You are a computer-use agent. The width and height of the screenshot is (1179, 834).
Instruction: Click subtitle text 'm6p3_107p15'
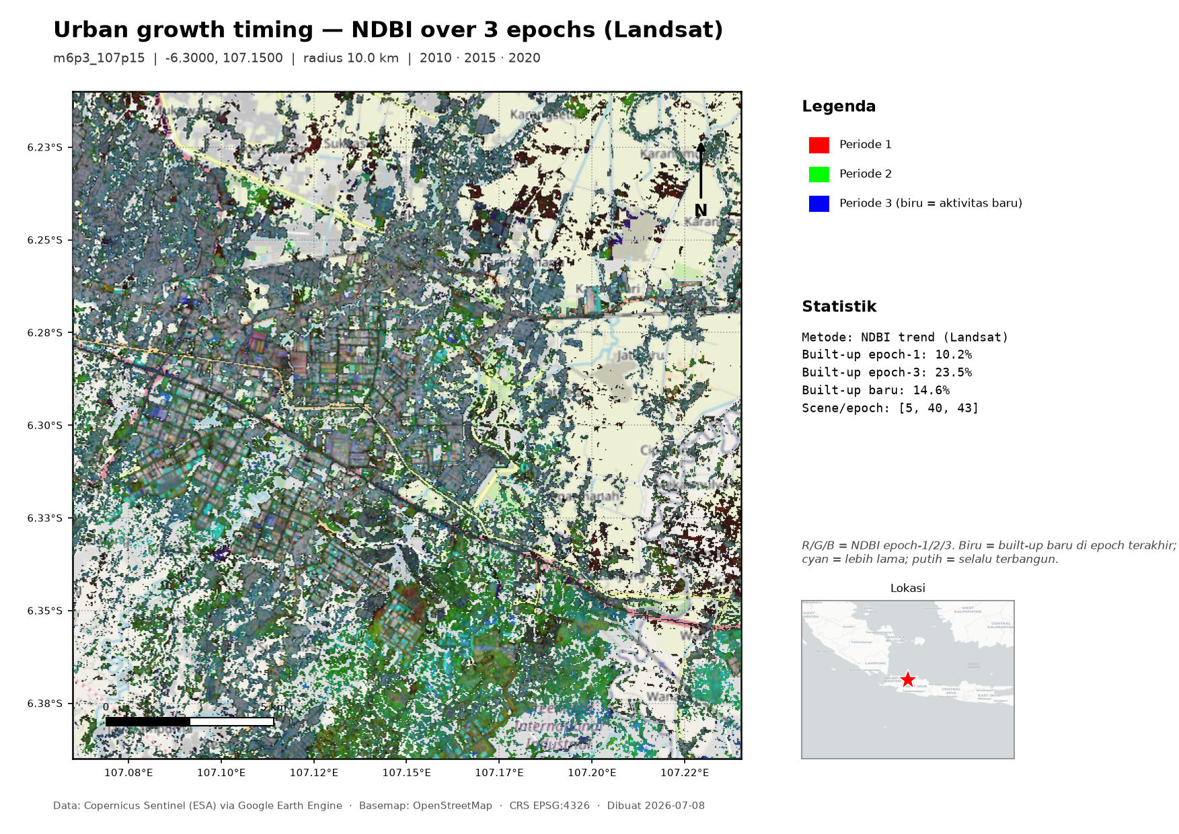coord(99,58)
